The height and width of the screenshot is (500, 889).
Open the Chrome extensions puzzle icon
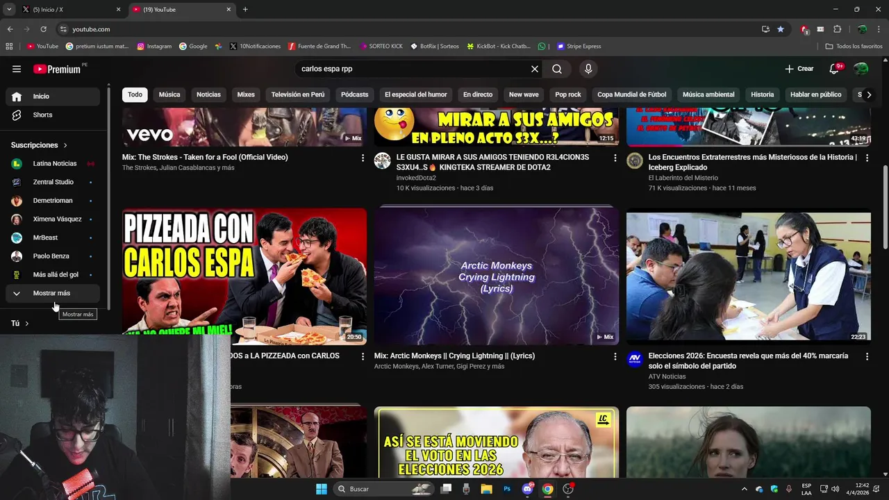(837, 29)
